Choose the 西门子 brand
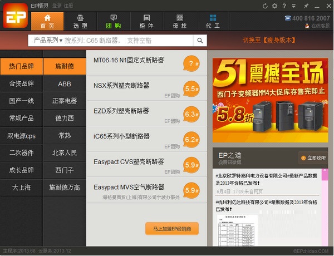 click(x=65, y=170)
